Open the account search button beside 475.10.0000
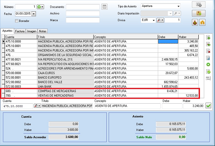 coord(37,106)
